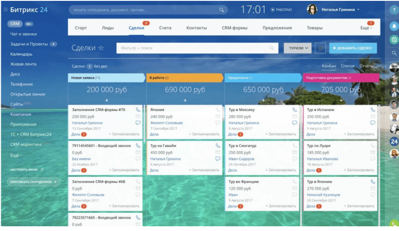Open Календарь in left sidebar
The height and width of the screenshot is (231, 399).
[x=21, y=54]
